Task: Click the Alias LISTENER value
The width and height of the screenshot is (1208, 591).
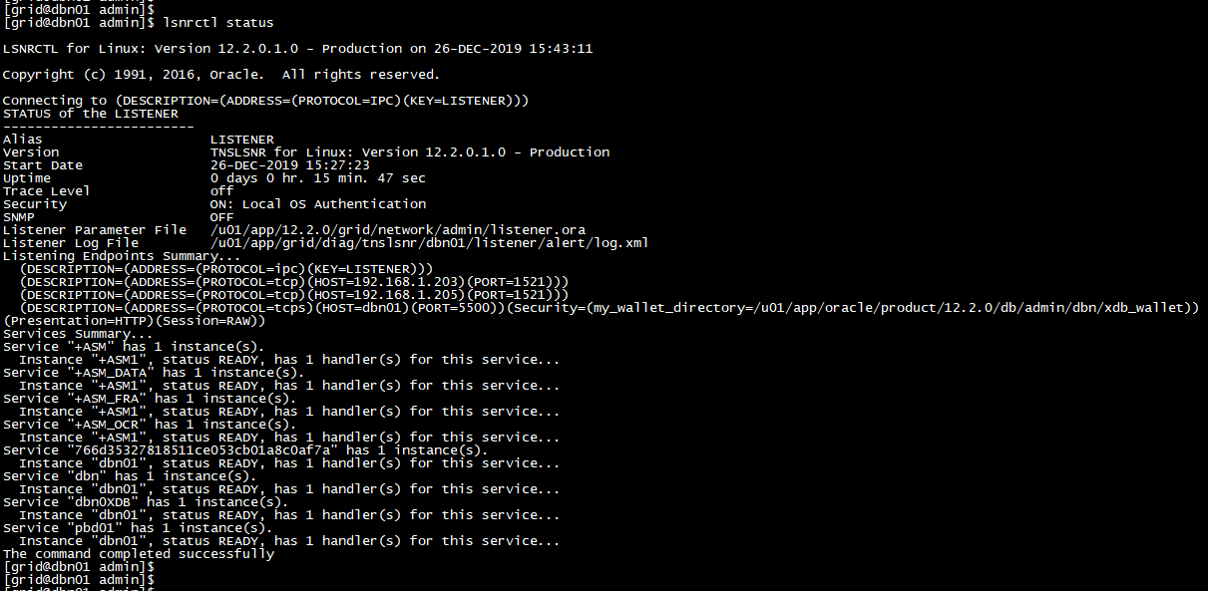Action: pyautogui.click(x=241, y=140)
